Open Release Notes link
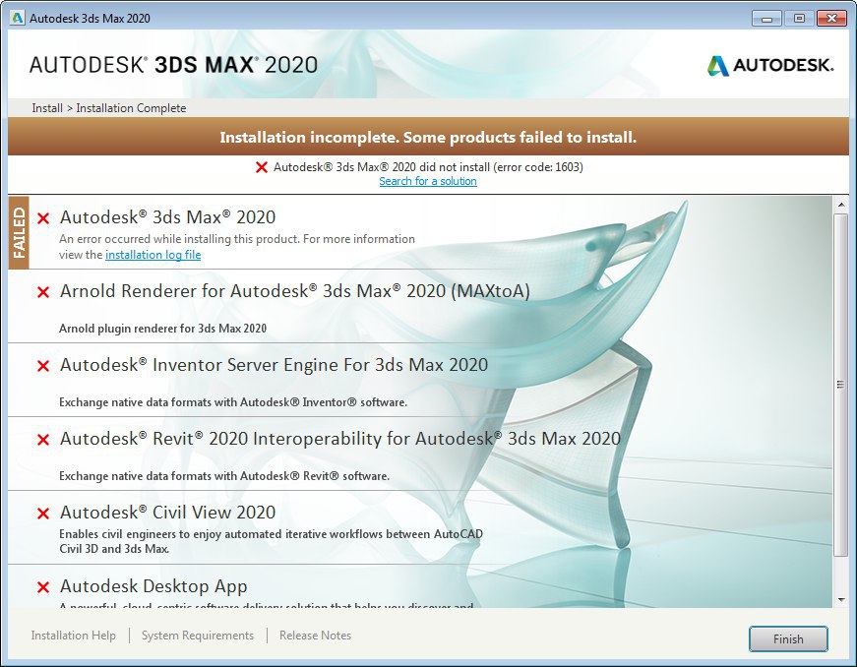The width and height of the screenshot is (857, 667). [316, 636]
